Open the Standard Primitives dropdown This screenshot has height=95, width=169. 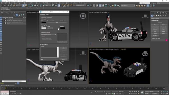click(x=159, y=18)
